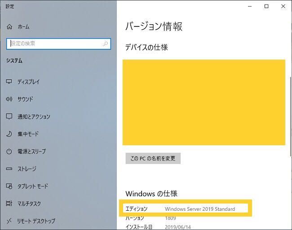Image resolution: width=292 pixels, height=230 pixels.
Task: Go to タブレット モード settings
Action: pyautogui.click(x=33, y=186)
